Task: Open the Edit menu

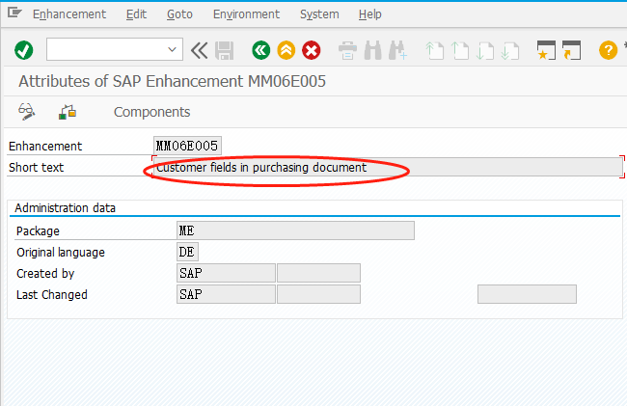Action: 136,14
